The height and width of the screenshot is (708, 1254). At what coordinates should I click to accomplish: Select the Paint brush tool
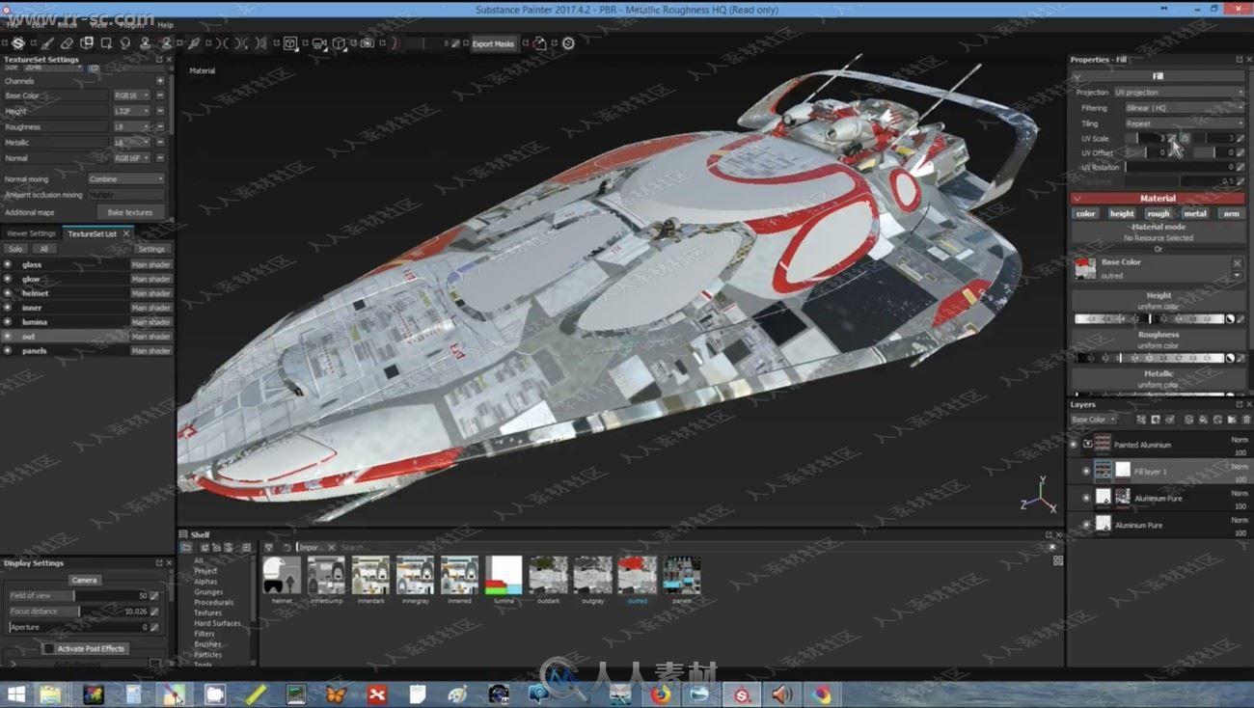click(x=47, y=43)
